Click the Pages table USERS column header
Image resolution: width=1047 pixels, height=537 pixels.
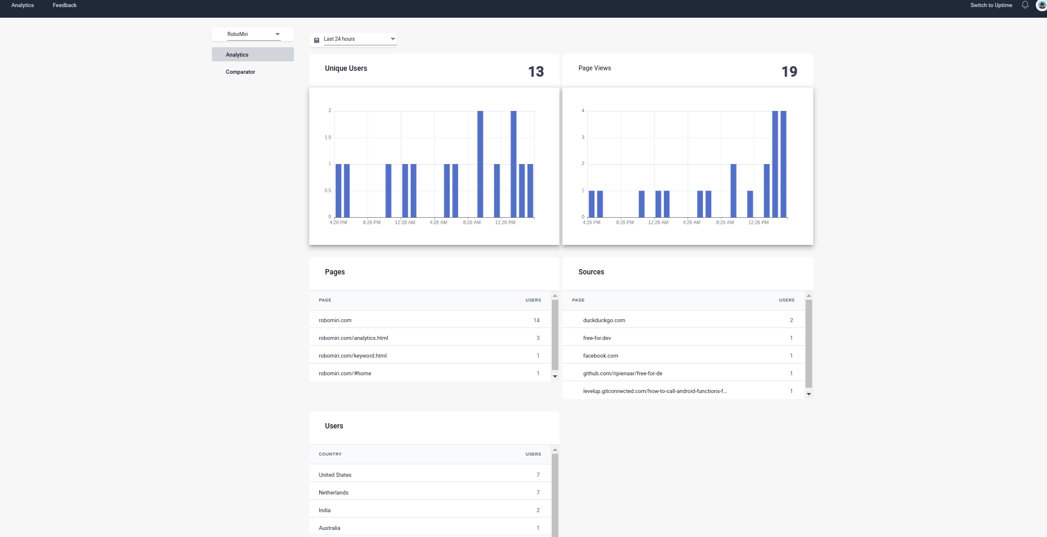pyautogui.click(x=533, y=300)
